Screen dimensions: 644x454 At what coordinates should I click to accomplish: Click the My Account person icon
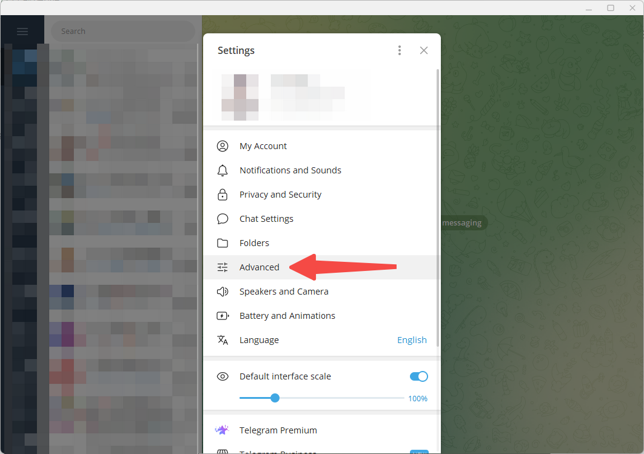pyautogui.click(x=223, y=146)
